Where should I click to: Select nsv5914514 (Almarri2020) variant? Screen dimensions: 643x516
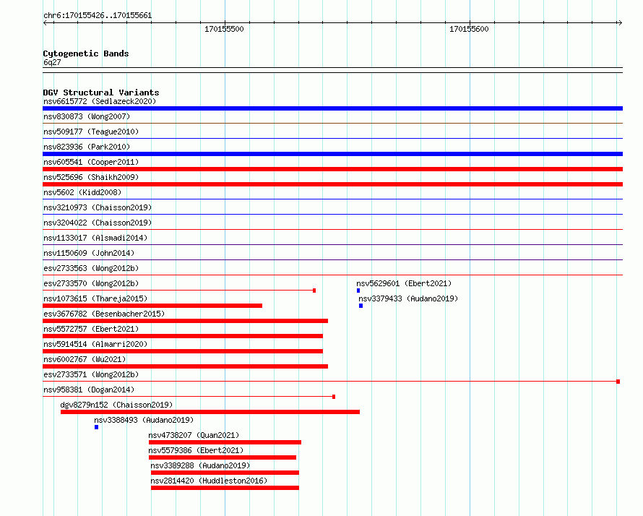pyautogui.click(x=95, y=344)
